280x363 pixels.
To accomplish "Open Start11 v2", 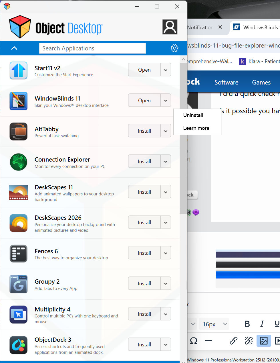I will (144, 70).
